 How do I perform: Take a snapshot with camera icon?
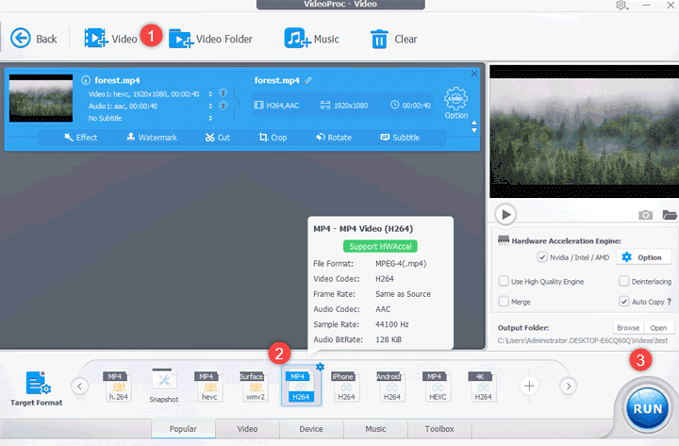[645, 215]
